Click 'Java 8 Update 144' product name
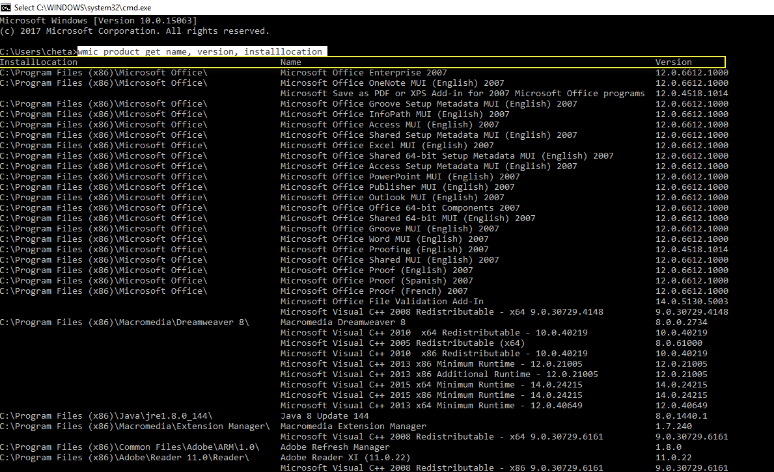This screenshot has height=472, width=774. click(324, 415)
